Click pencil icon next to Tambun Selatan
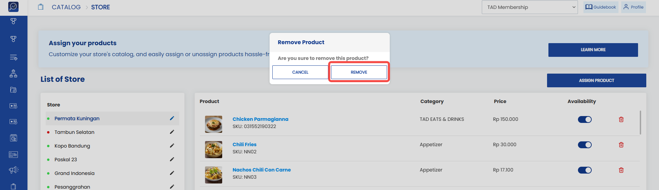659x190 pixels. tap(172, 132)
